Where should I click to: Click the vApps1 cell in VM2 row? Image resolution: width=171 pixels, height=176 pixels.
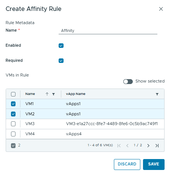pyautogui.click(x=73, y=114)
